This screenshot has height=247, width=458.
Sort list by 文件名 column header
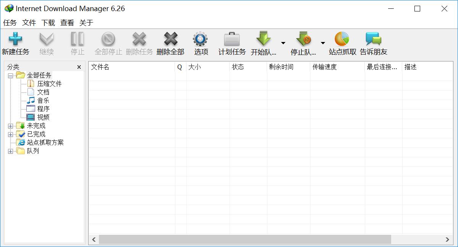tap(131, 67)
